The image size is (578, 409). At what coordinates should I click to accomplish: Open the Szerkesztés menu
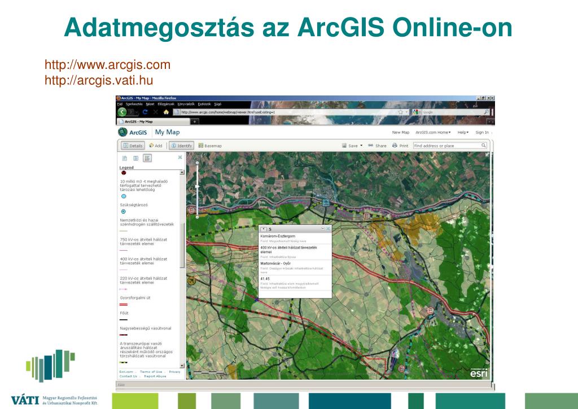(134, 104)
